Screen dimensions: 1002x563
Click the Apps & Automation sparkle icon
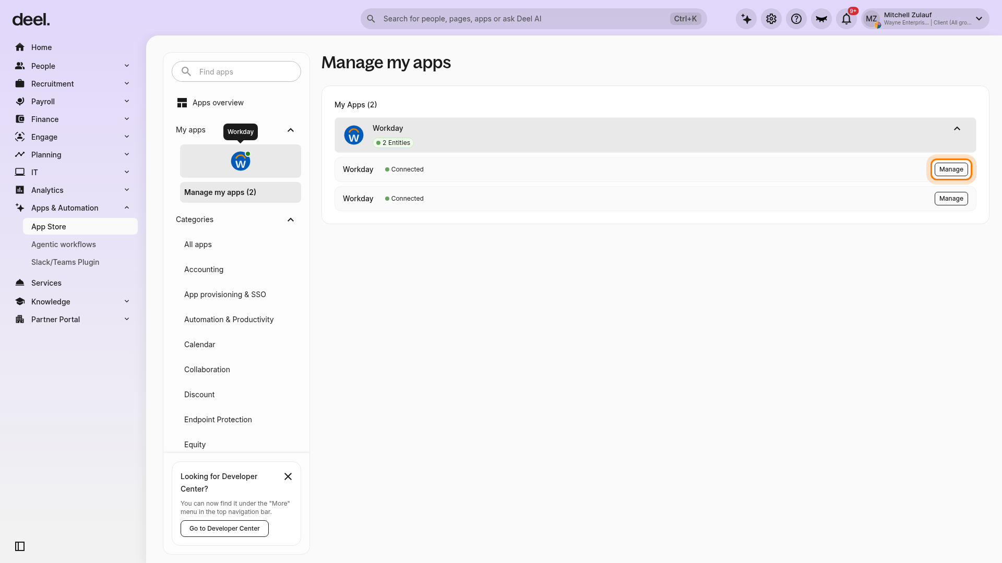[20, 207]
